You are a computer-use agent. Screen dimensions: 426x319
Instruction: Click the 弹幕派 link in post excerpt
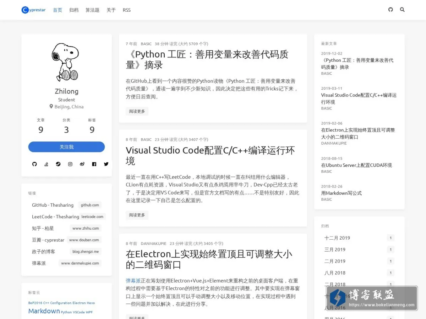tap(133, 281)
